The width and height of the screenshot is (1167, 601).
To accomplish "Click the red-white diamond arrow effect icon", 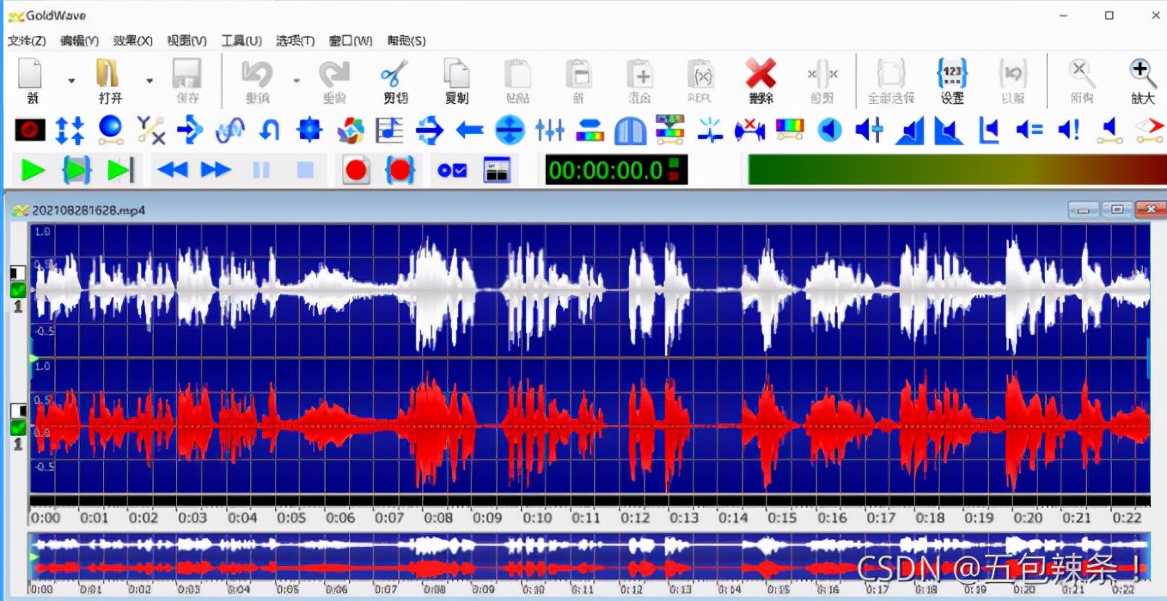I will click(1149, 131).
